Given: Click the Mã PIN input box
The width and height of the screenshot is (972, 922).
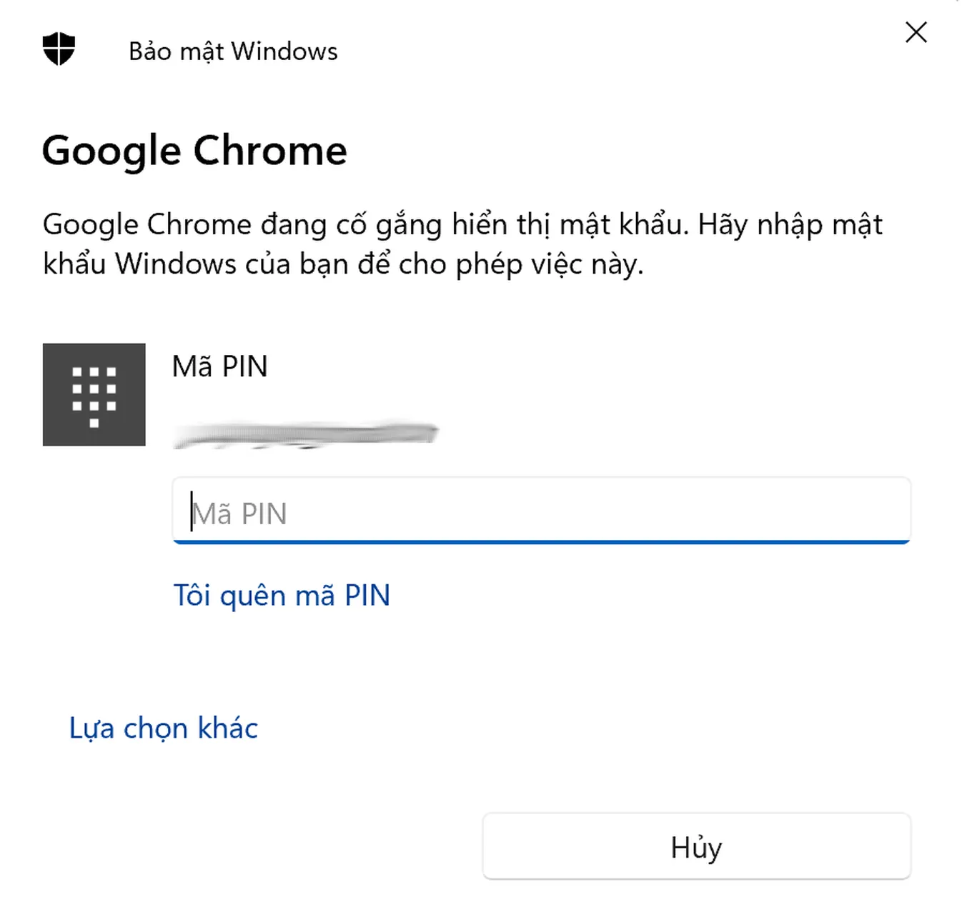Looking at the screenshot, I should tap(541, 511).
